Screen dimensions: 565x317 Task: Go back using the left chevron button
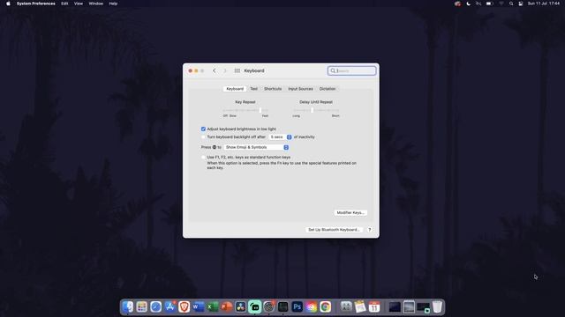pos(215,70)
